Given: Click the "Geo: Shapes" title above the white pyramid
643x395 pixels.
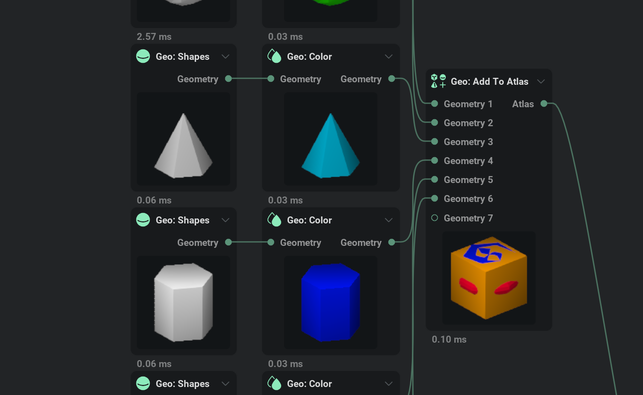Looking at the screenshot, I should pos(183,56).
